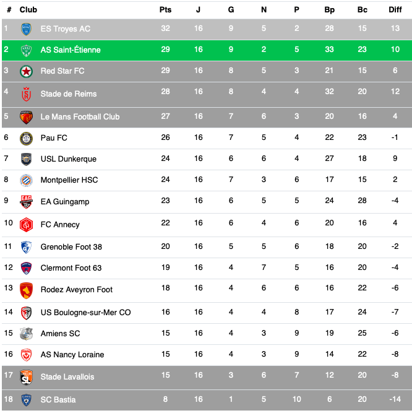Click the EA Guingamp logo
The image size is (412, 413).
coord(26,201)
